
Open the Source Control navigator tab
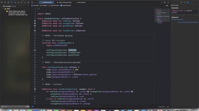[x=5, y=2]
